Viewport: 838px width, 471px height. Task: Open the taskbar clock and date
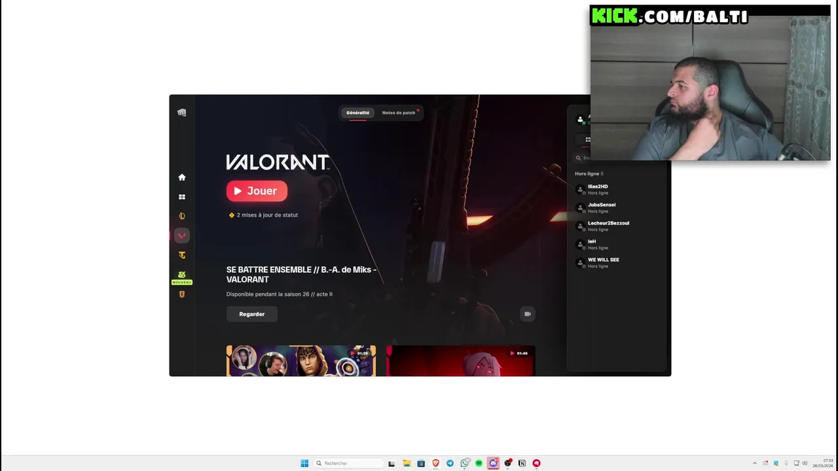(x=824, y=463)
